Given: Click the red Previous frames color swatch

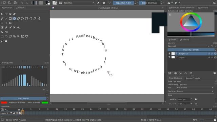Looking at the screenshot, I should (x=4, y=102).
